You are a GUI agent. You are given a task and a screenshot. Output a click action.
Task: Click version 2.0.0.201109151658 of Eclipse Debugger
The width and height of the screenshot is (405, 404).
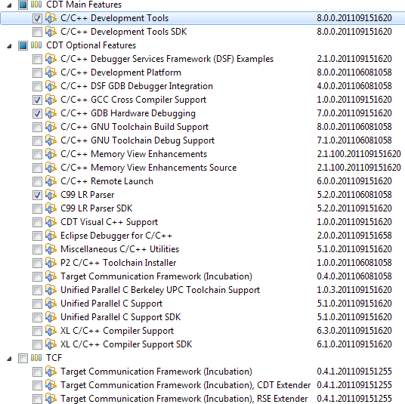(x=354, y=236)
